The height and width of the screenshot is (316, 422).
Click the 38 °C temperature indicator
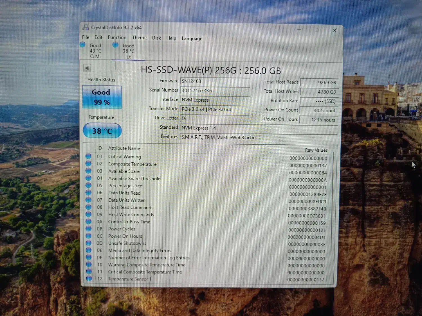[x=102, y=131]
